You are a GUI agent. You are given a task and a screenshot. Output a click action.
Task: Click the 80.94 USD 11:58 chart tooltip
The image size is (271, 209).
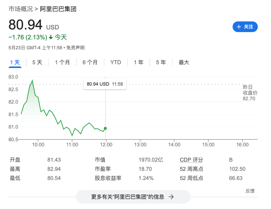tap(105, 84)
